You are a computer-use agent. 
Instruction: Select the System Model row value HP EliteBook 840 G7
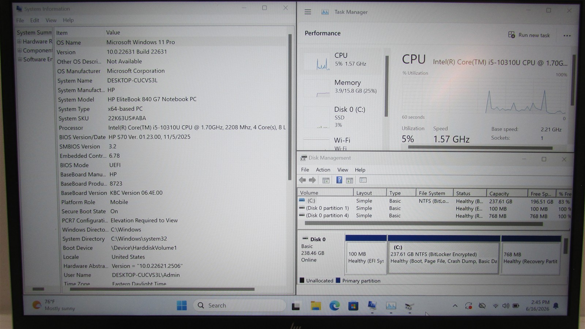(152, 99)
